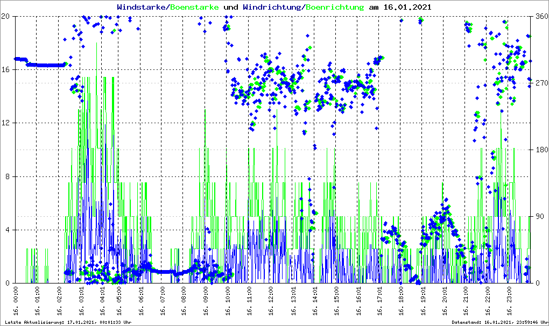Click the blue "Windstarke" title word
Viewport: 549px width, 326px height.
pyautogui.click(x=142, y=7)
